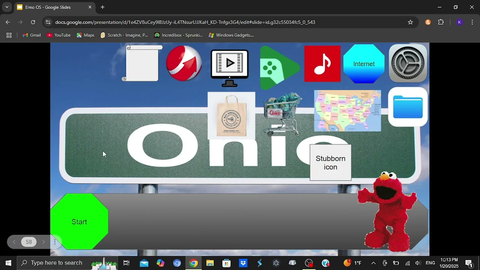Viewport: 480px width, 270px height.
Task: Click the docs.google.com address bar
Action: tap(229, 22)
